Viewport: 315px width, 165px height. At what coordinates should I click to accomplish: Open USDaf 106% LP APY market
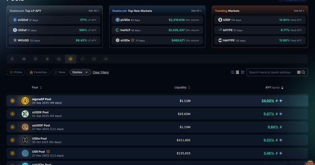(x=55, y=30)
